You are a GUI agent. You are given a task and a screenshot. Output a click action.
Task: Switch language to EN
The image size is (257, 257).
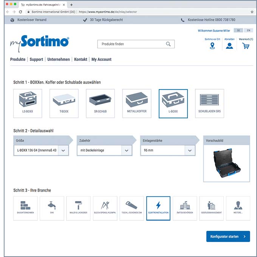[x=248, y=30]
